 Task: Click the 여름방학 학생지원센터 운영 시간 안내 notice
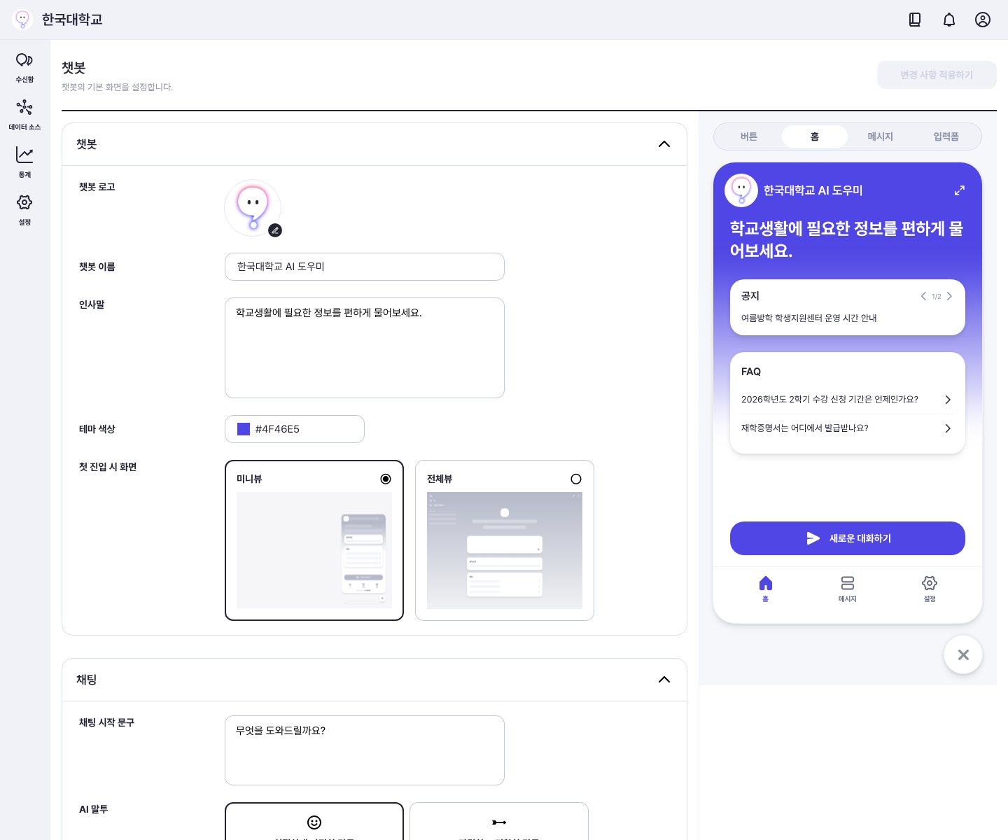pyautogui.click(x=809, y=318)
